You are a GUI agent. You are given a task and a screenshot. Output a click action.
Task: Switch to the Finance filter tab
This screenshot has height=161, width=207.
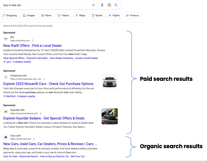click(x=132, y=15)
